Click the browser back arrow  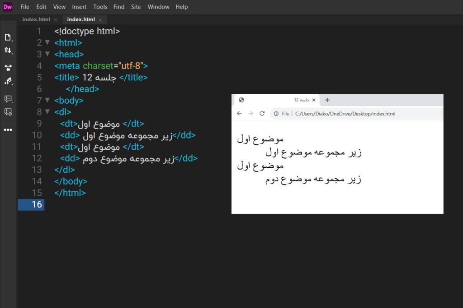tap(239, 113)
